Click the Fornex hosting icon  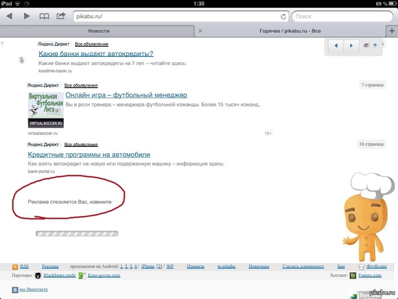353,276
